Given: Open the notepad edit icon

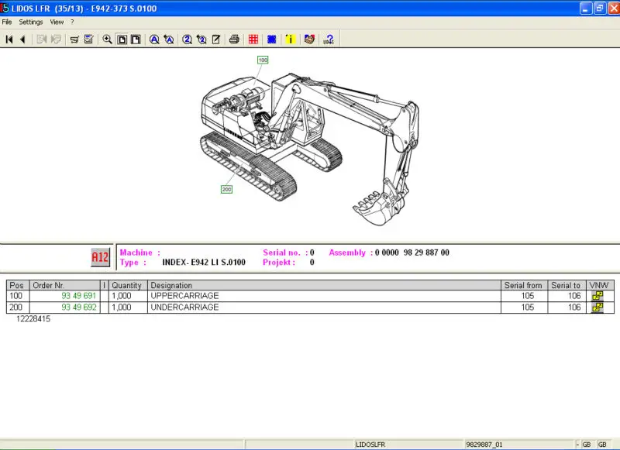Looking at the screenshot, I should tap(216, 39).
